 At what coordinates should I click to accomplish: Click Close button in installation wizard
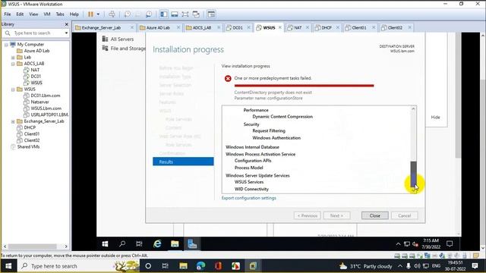click(x=374, y=215)
